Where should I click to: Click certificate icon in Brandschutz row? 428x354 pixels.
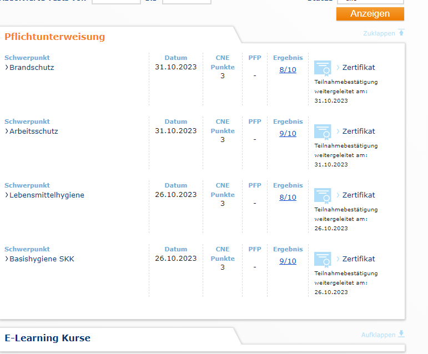(323, 68)
